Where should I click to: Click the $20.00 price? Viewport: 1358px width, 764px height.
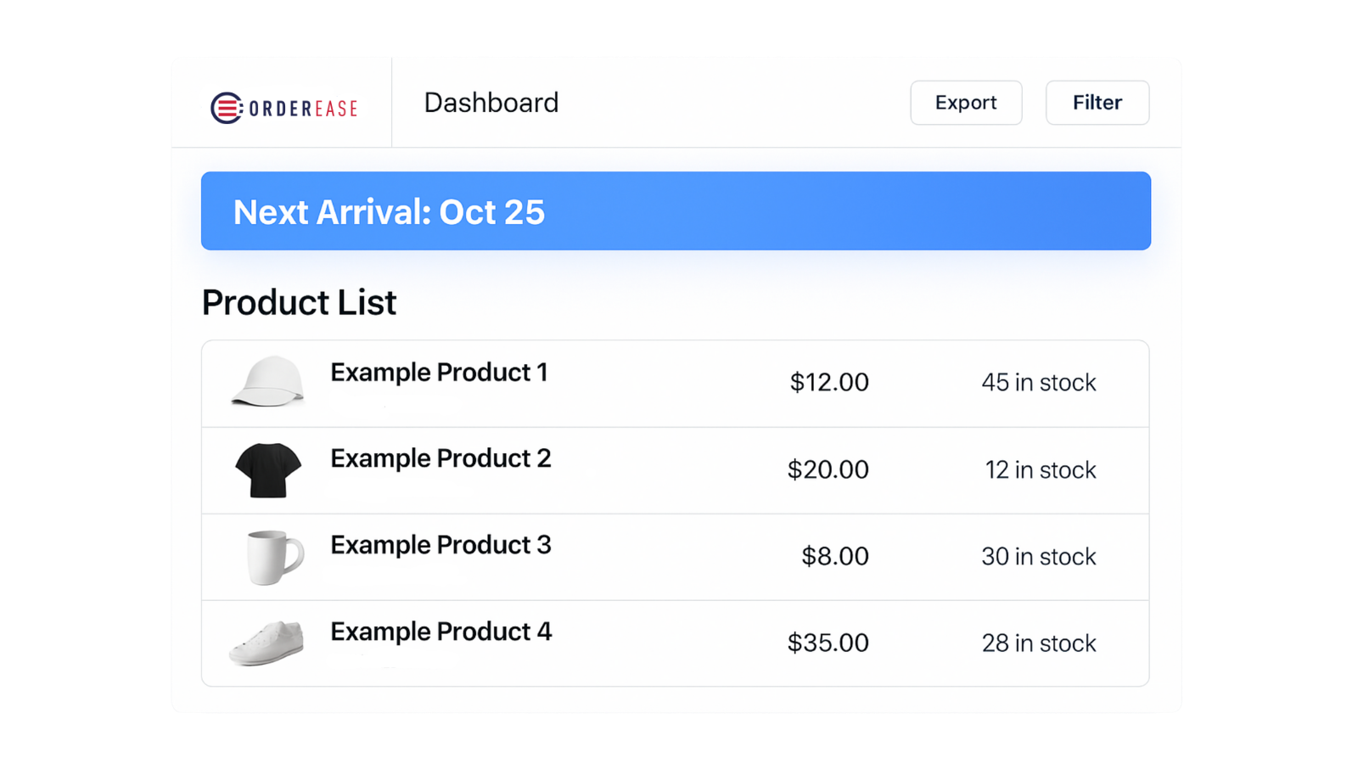coord(828,469)
